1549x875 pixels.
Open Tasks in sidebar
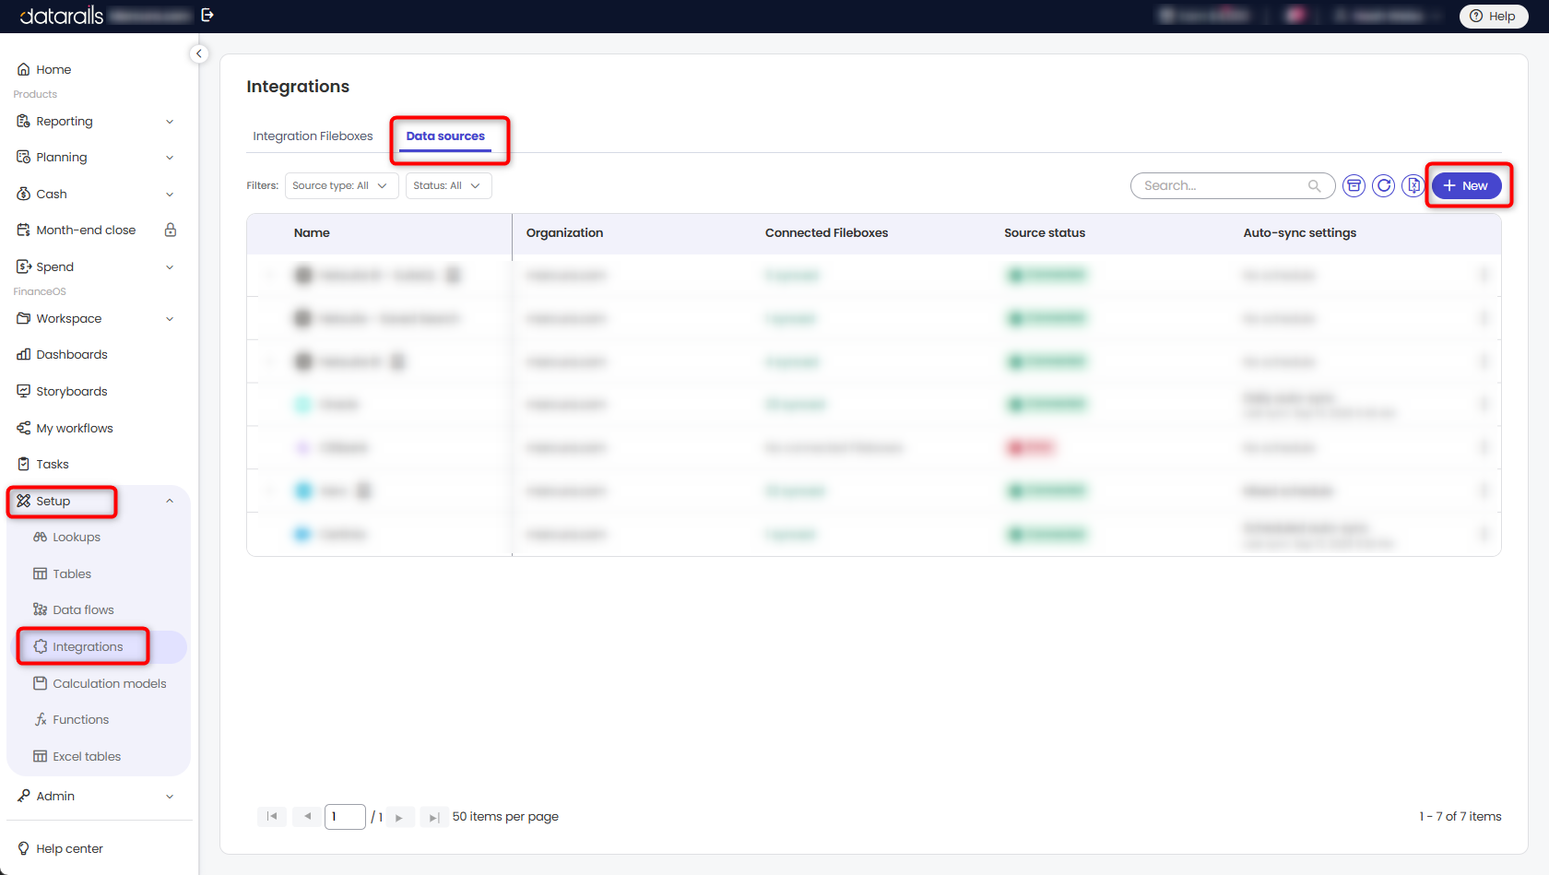click(53, 464)
